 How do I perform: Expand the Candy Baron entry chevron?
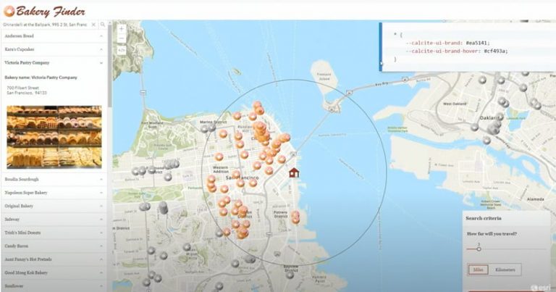click(101, 246)
